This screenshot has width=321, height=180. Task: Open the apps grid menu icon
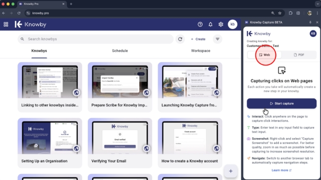coord(6,24)
